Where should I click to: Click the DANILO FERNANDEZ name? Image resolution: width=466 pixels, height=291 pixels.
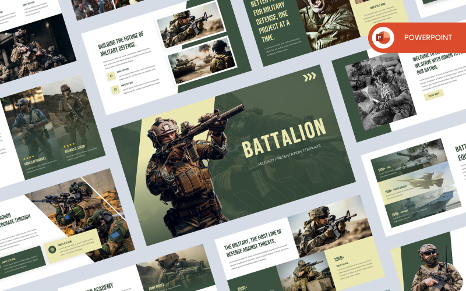pos(35,162)
